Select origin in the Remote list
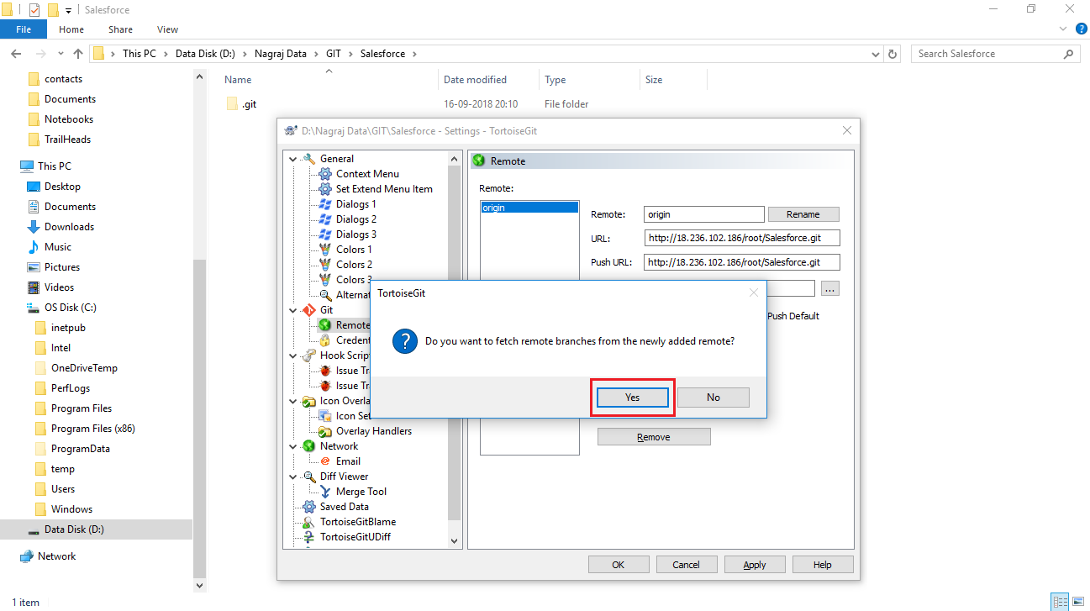 point(529,208)
